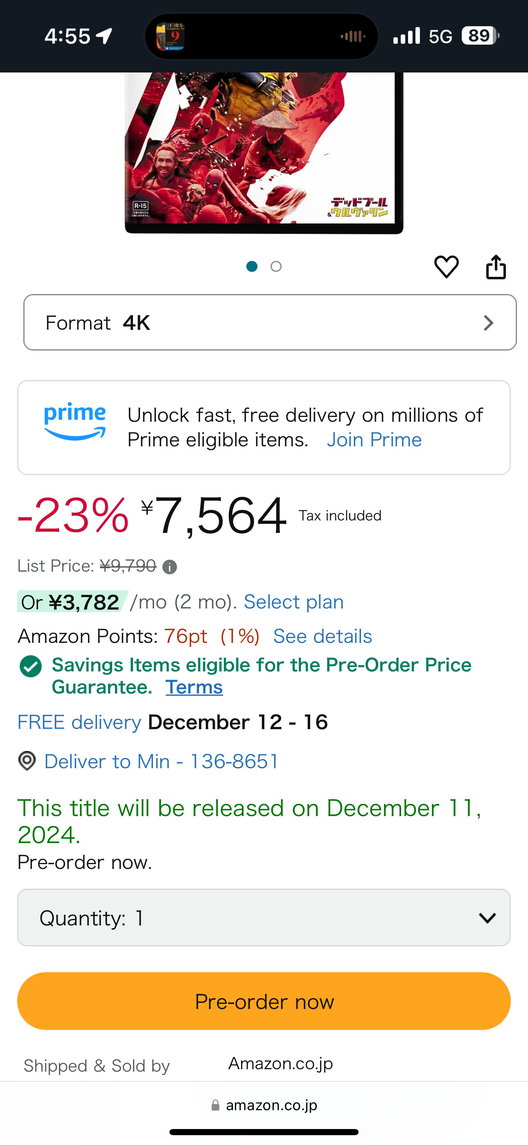Open the Pre-Order Price Guarantee Terms link
This screenshot has height=1145, width=528.
click(x=194, y=687)
